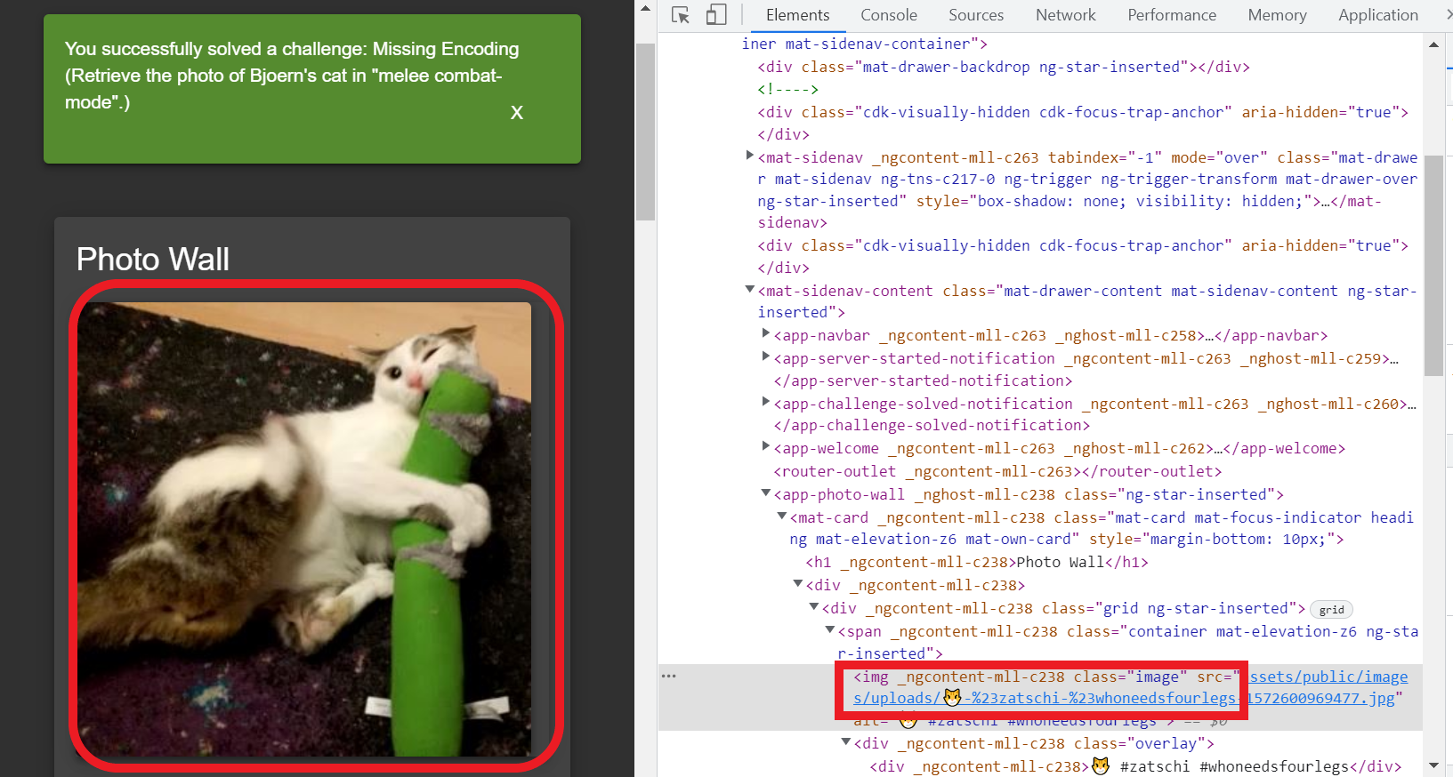Collapse the grid div node
Screen dimensions: 1453x777
click(x=813, y=607)
